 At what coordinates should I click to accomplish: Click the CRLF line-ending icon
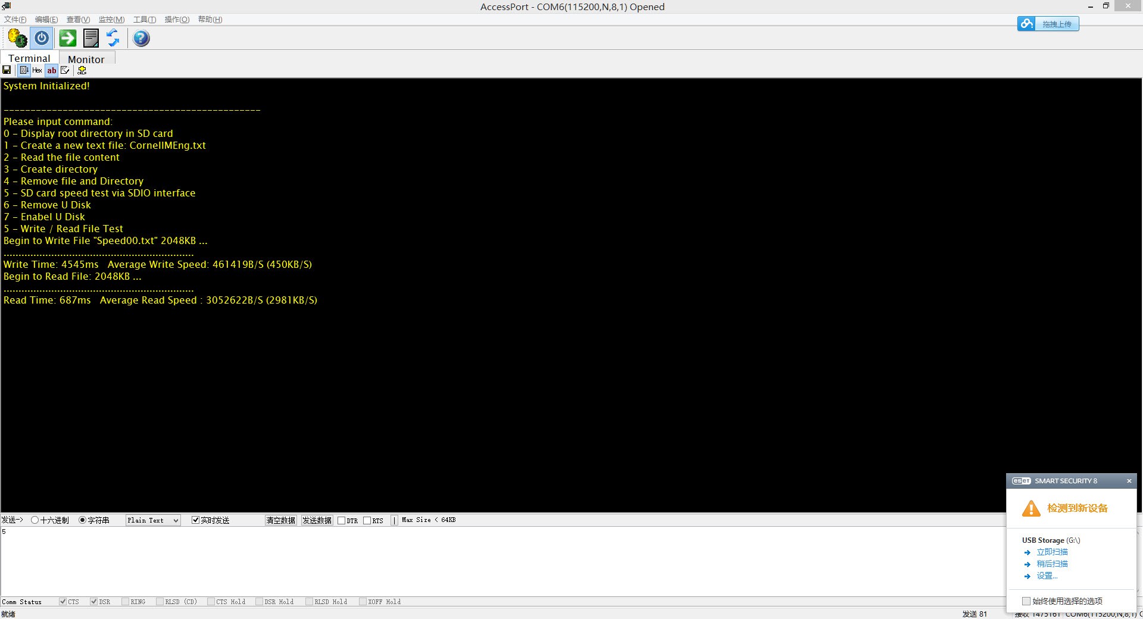[x=82, y=70]
